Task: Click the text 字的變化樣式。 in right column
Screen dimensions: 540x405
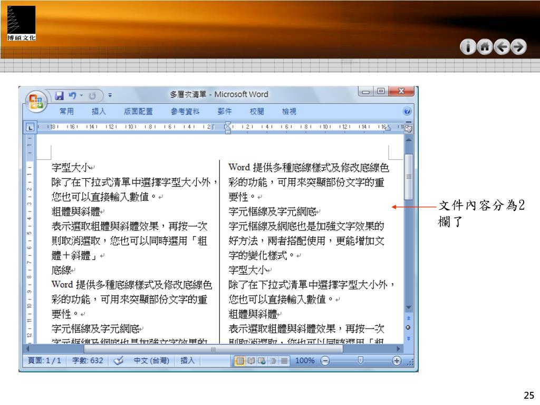Action: (262, 256)
